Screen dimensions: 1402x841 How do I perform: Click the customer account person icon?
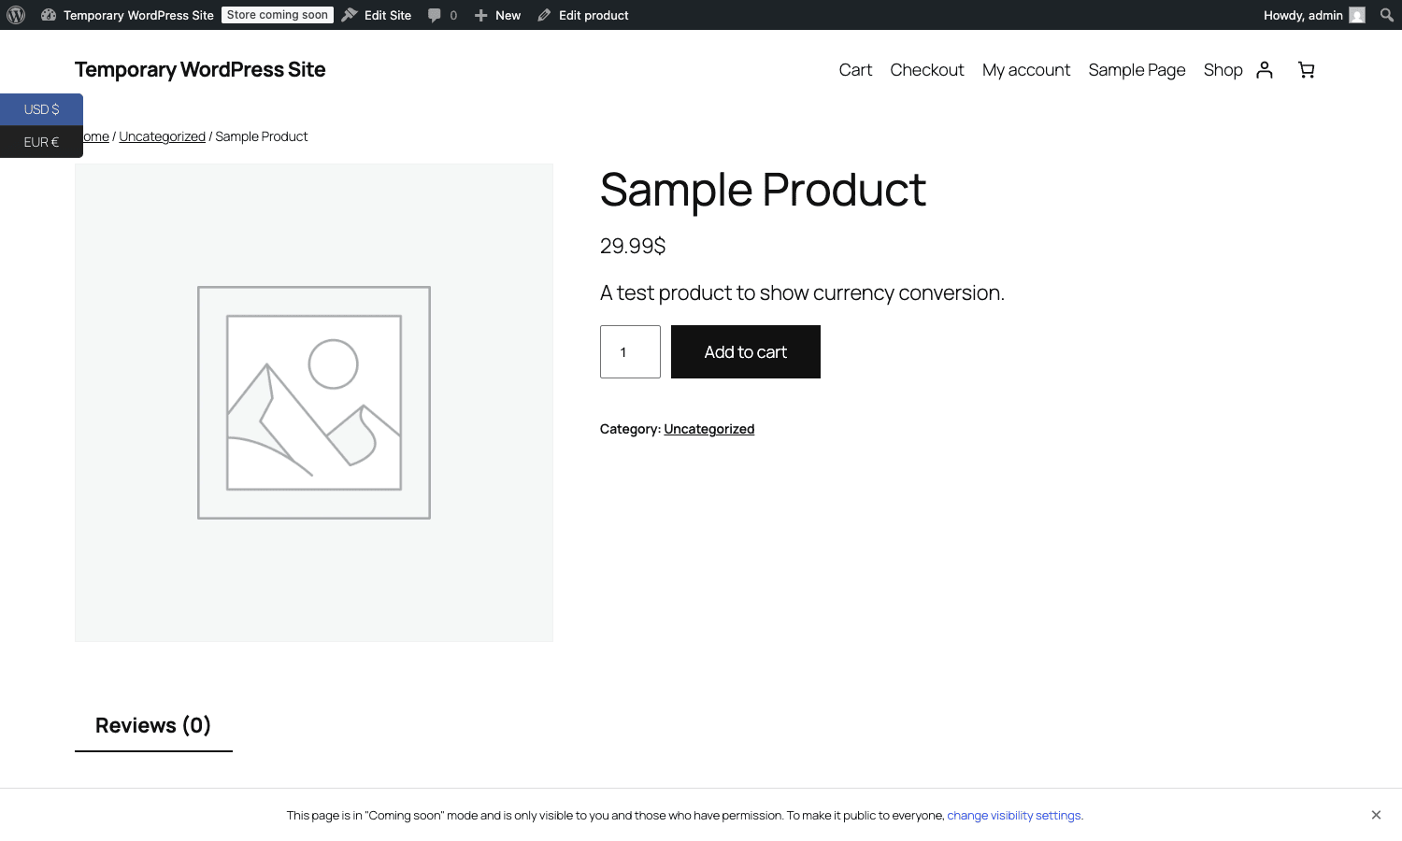coord(1265,70)
